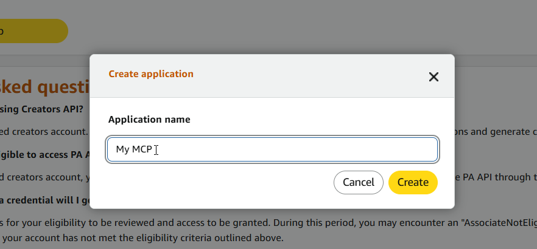537x249 pixels.
Task: Click the gray header bar of dialog
Action: (272, 76)
